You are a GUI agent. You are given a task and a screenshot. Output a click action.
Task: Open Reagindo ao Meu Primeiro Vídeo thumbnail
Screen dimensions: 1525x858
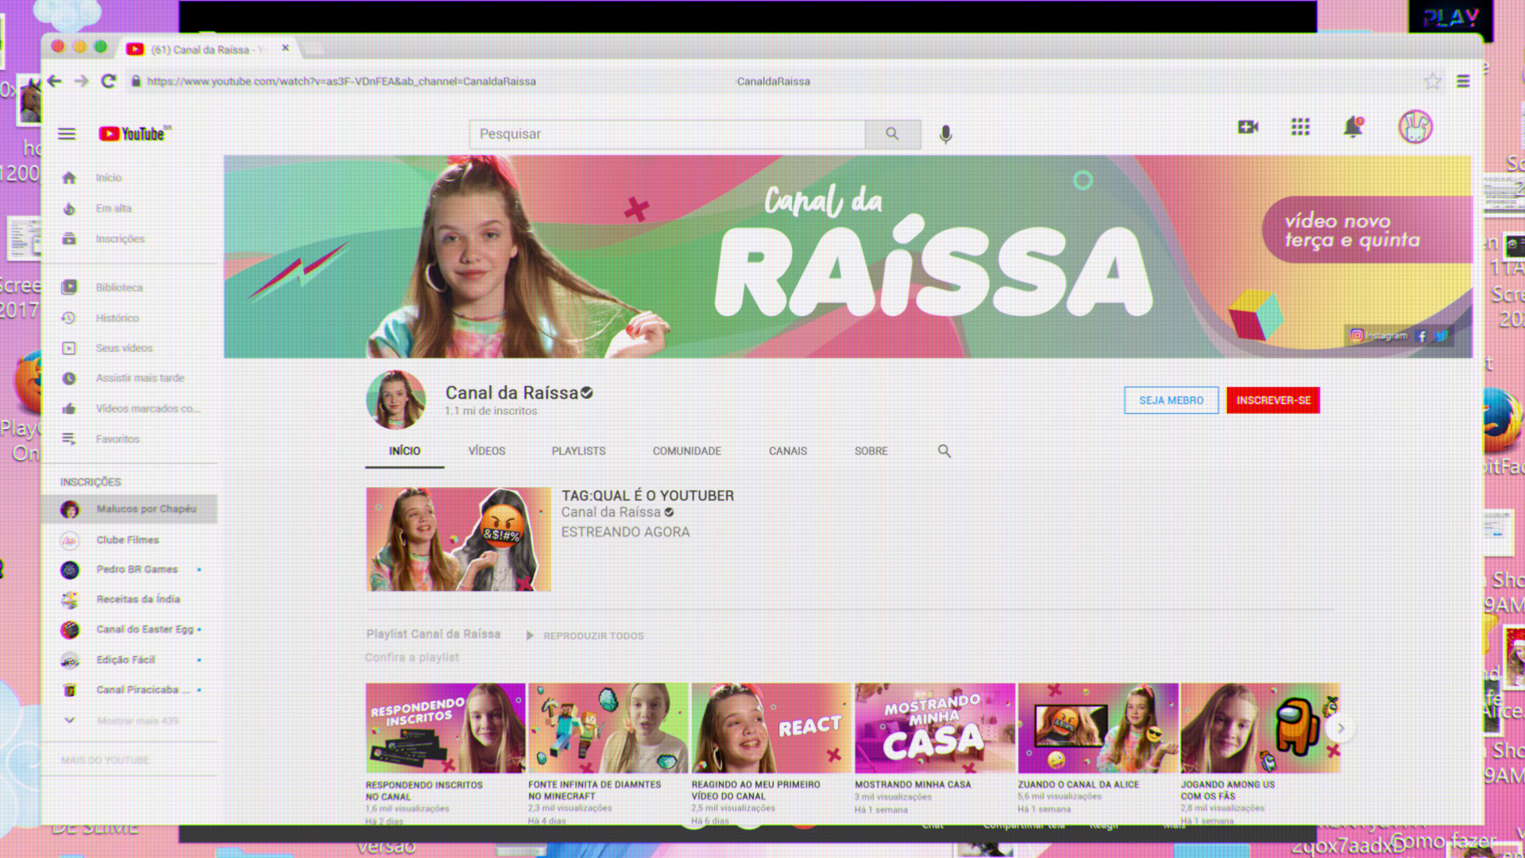pyautogui.click(x=771, y=728)
